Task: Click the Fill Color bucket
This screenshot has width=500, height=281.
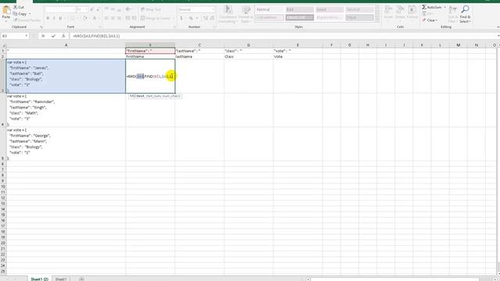Action: pos(85,18)
